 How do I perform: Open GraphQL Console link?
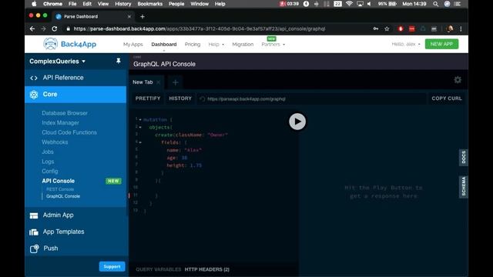click(x=63, y=196)
